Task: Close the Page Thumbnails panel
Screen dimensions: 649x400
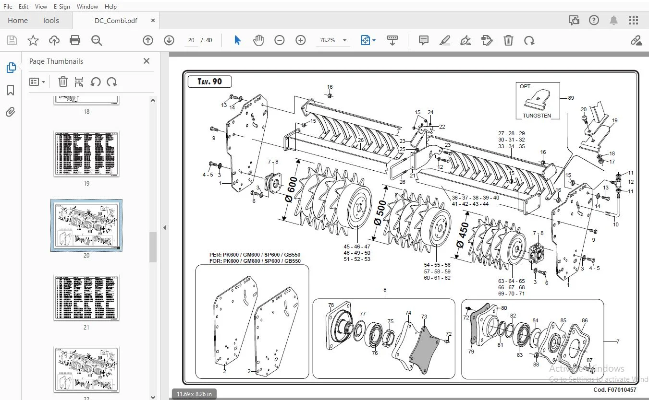Action: point(147,61)
